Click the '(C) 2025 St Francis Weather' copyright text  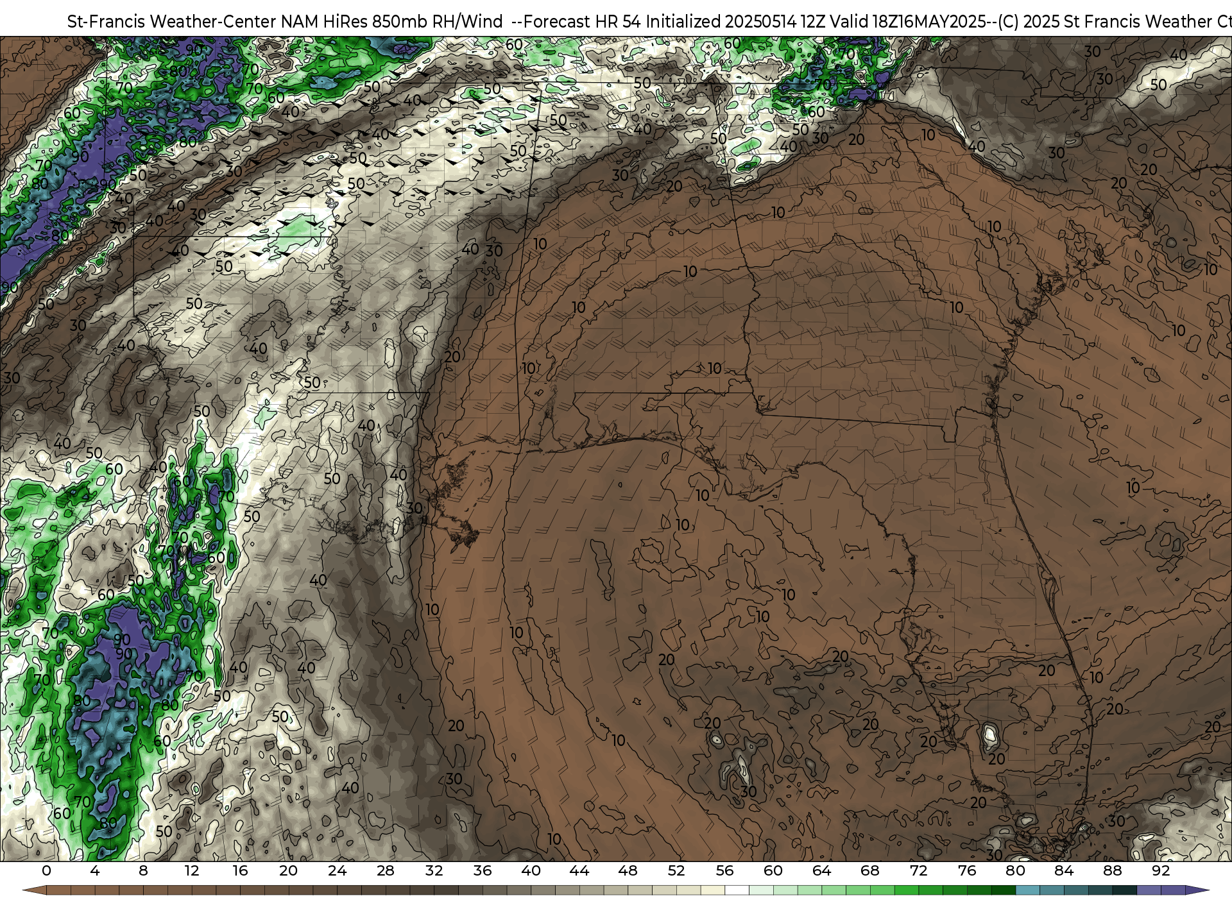coord(1104,22)
